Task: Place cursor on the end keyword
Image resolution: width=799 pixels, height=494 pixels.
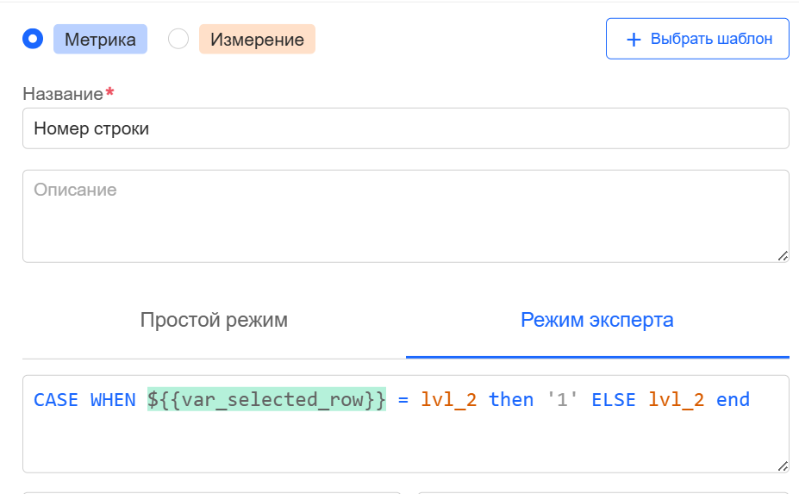Action: [x=733, y=400]
